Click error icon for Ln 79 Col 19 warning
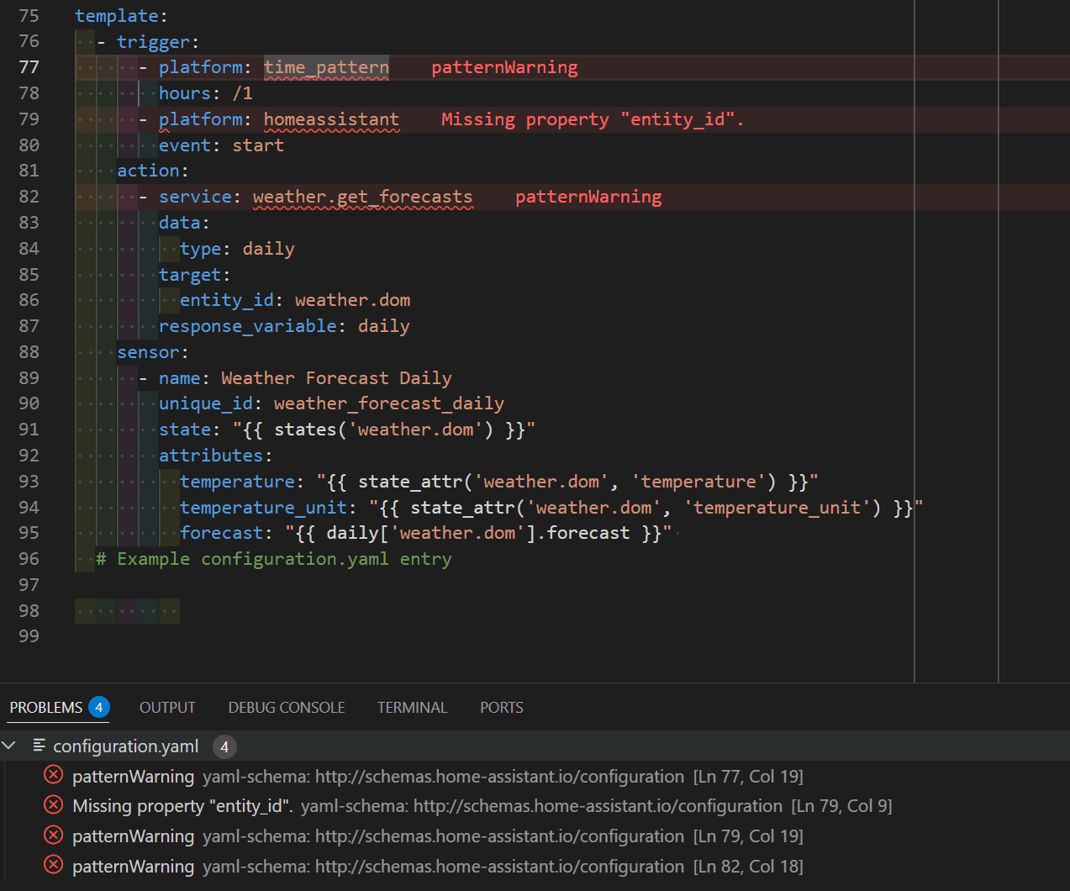Screen dimensions: 1070x891 pyautogui.click(x=53, y=836)
